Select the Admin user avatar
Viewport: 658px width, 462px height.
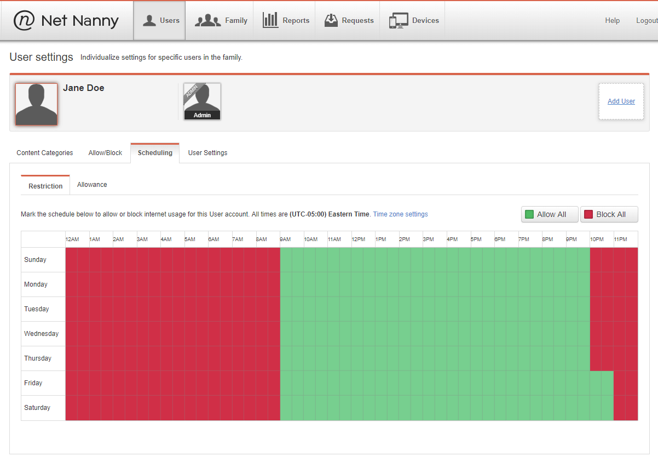click(x=202, y=101)
